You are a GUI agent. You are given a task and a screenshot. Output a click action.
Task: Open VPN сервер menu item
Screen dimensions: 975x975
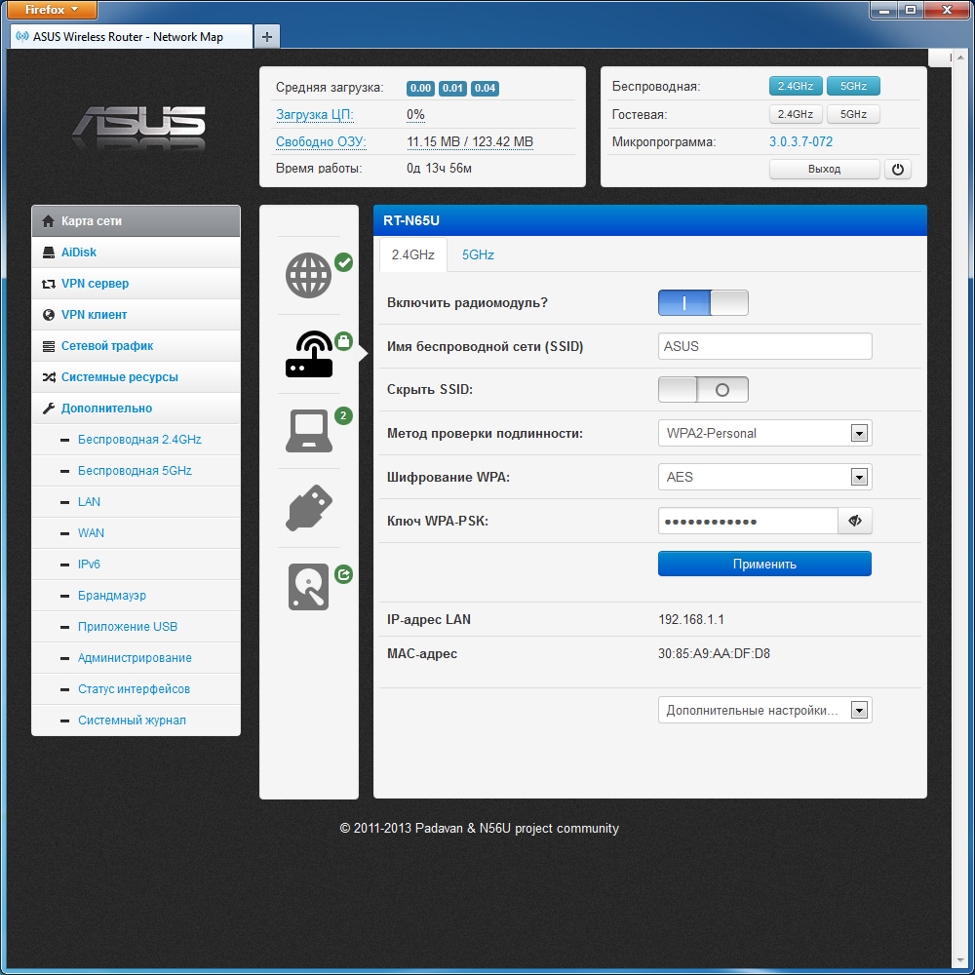coord(136,284)
